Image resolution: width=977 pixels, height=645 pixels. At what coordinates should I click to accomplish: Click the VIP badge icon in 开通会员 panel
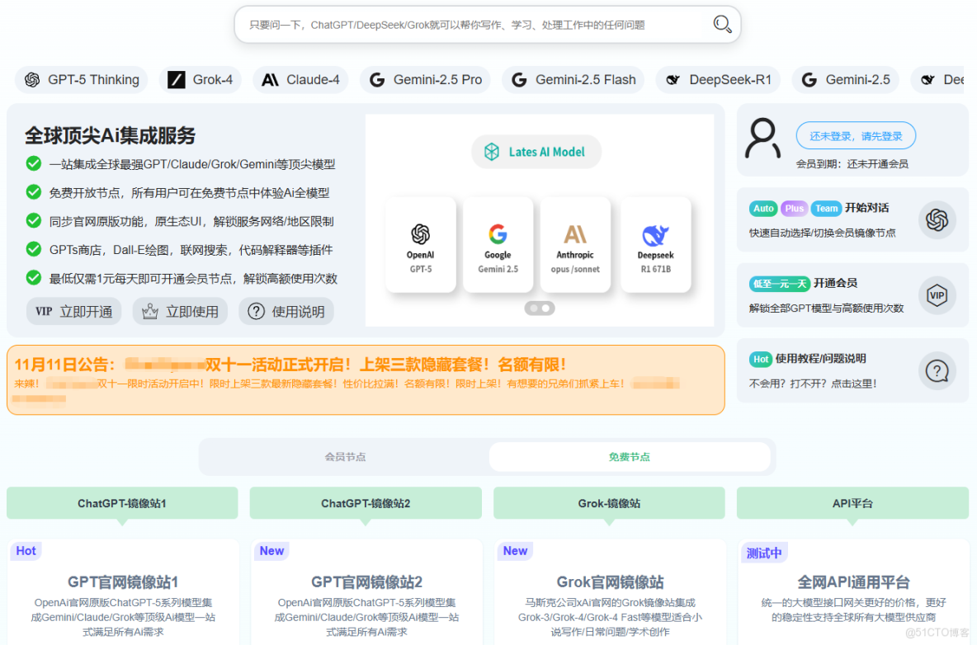click(937, 294)
